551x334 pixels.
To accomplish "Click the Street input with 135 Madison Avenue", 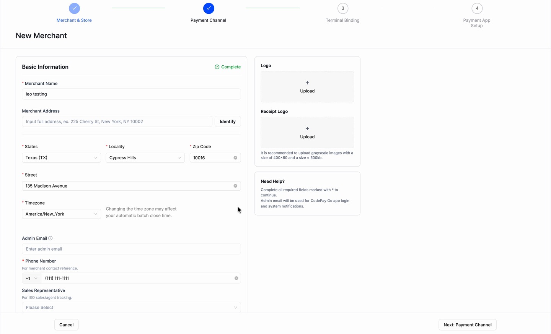I will [131, 186].
